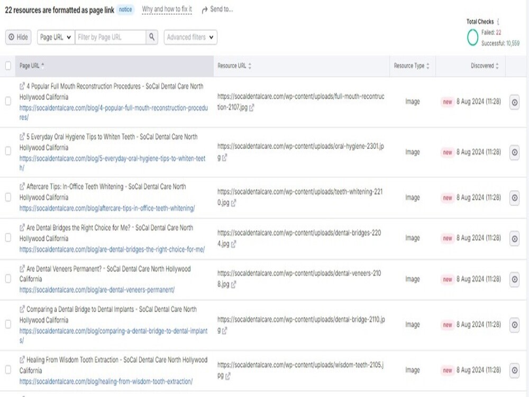
Task: Click Image cell in the oral-hygiene row
Action: (x=412, y=152)
